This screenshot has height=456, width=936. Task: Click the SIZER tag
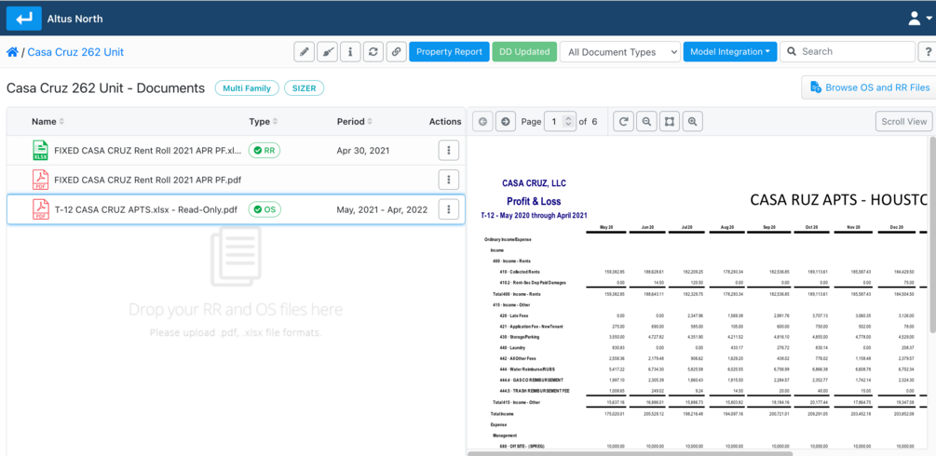click(304, 88)
